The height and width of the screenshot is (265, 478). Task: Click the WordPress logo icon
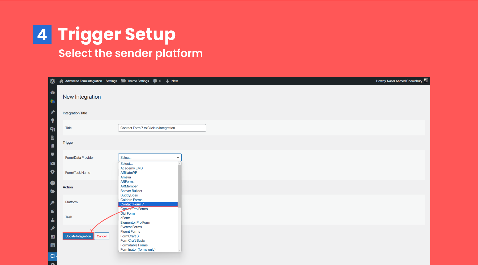[x=53, y=81]
